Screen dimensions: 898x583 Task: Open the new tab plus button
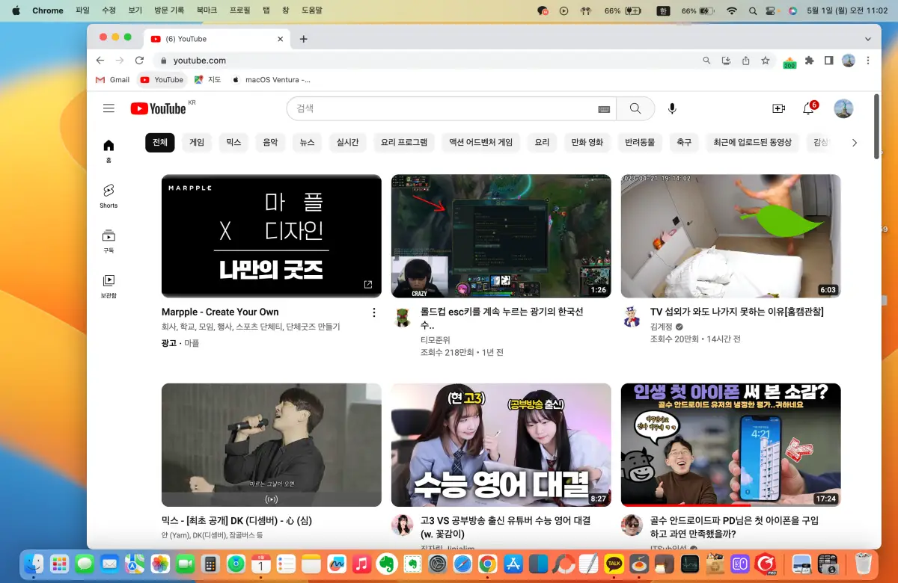pos(303,39)
